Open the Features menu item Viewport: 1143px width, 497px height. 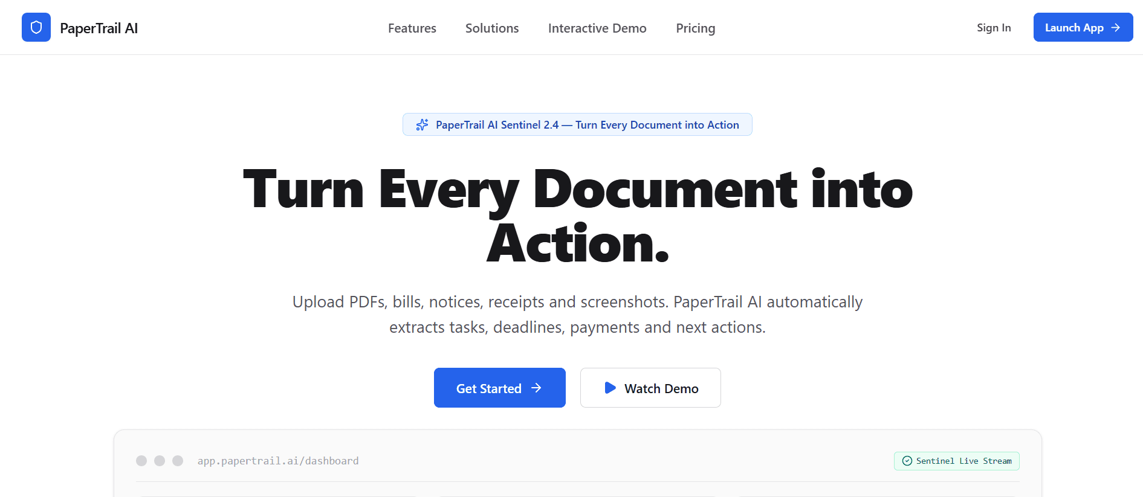point(412,28)
